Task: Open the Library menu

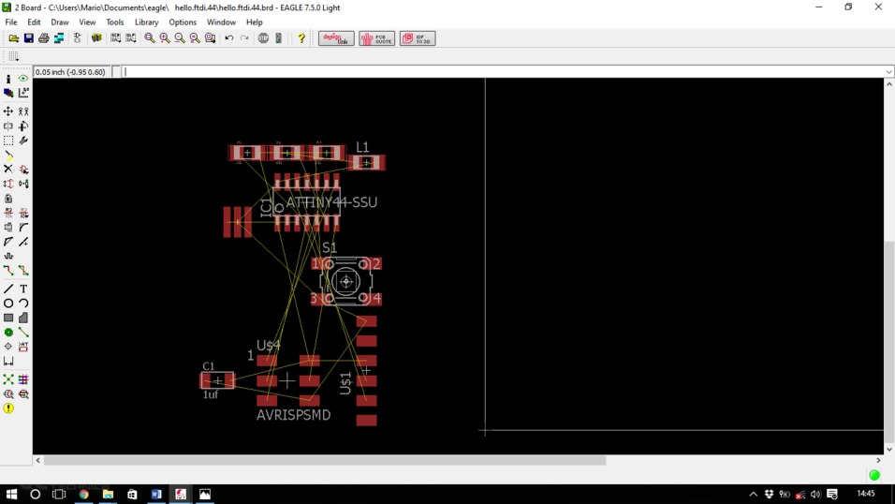Action: (146, 22)
